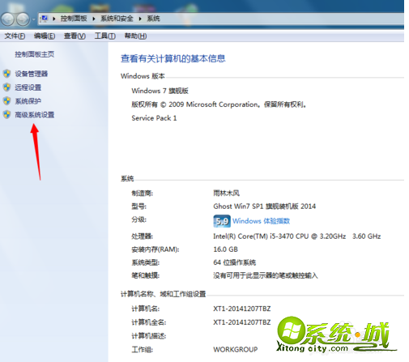Open 高级系统设置 link
Image resolution: width=409 pixels, height=362 pixels.
click(34, 114)
